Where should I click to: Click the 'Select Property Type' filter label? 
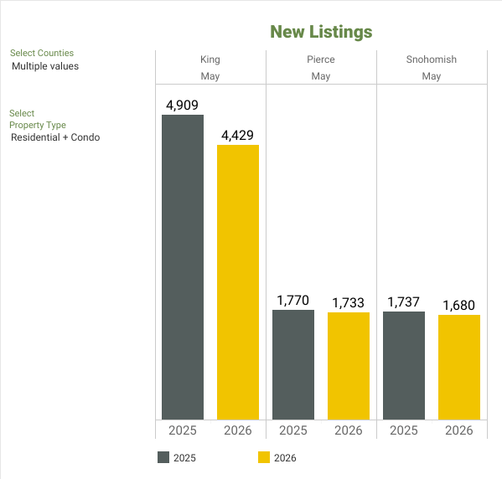pos(38,119)
